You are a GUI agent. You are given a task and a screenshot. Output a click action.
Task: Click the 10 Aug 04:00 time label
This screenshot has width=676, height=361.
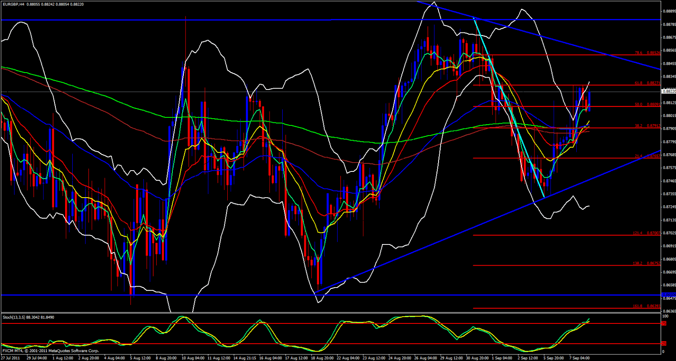click(193, 358)
